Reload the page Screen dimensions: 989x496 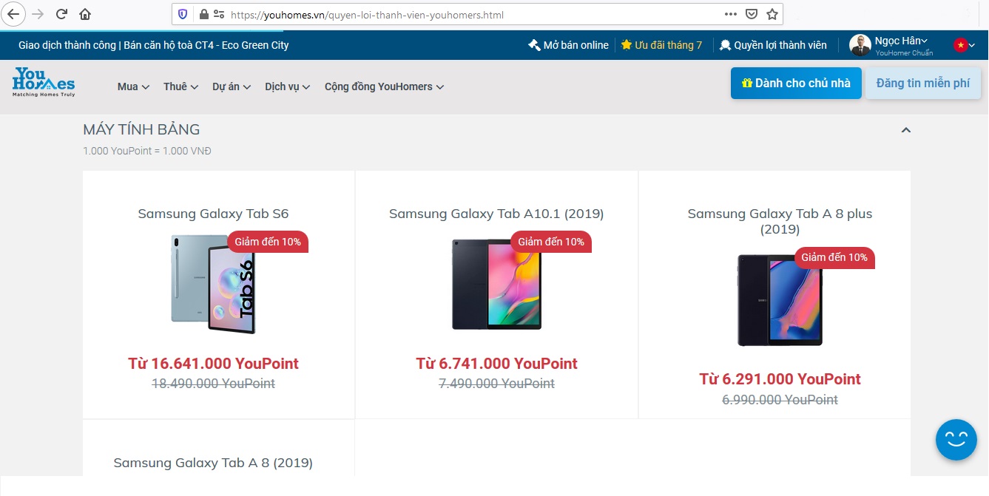(61, 14)
